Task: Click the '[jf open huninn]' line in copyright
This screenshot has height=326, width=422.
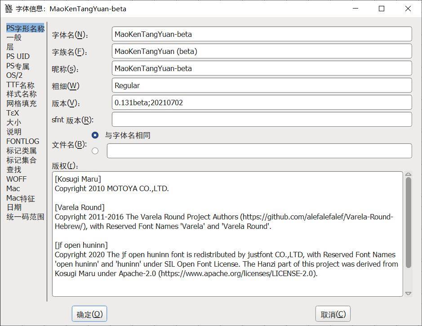Action: pyautogui.click(x=81, y=245)
